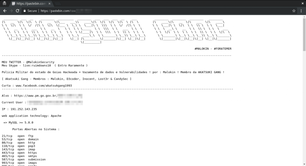Click the '587/tcp open submission' row
This screenshot has height=166, width=306.
pyautogui.click(x=24, y=159)
